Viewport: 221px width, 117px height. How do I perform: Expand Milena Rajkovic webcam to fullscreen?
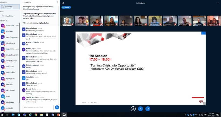pos(87,17)
